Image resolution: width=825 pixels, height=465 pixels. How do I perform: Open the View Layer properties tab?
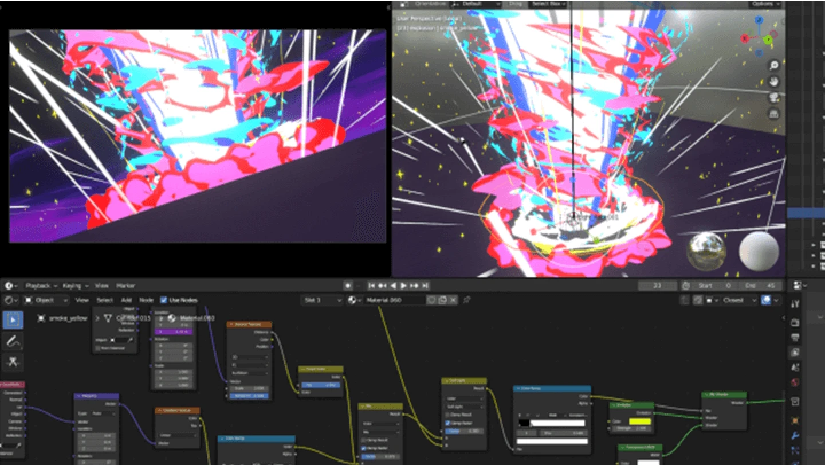(795, 353)
